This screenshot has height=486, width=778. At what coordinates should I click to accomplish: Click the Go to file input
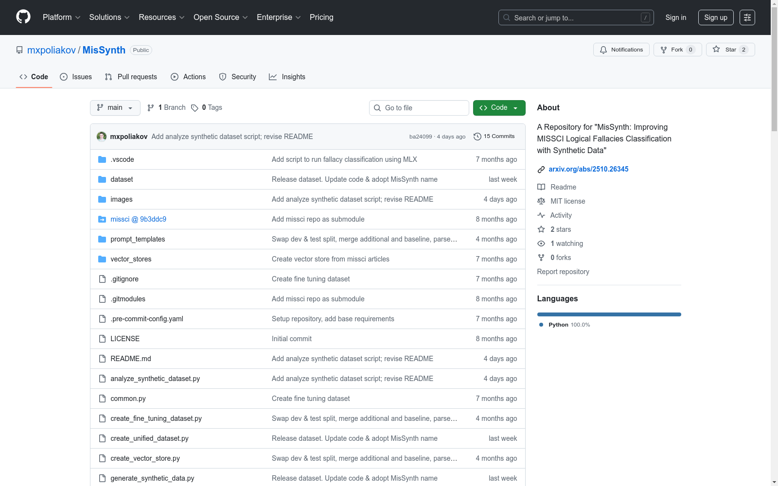[419, 108]
